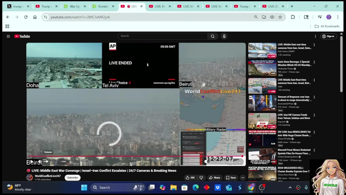Open the Iran HD Camera Feeds thumbnail
The width and height of the screenshot is (346, 195).
262,121
